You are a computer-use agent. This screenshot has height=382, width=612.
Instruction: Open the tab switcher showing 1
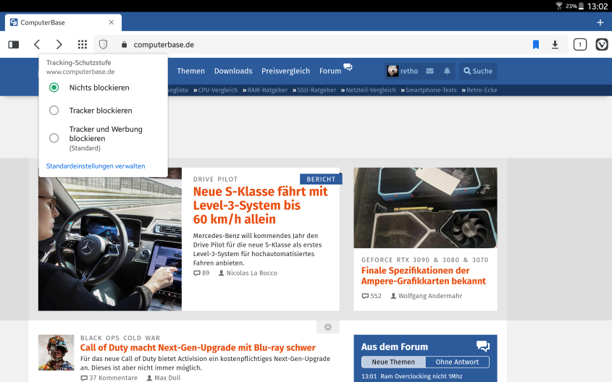coord(580,45)
